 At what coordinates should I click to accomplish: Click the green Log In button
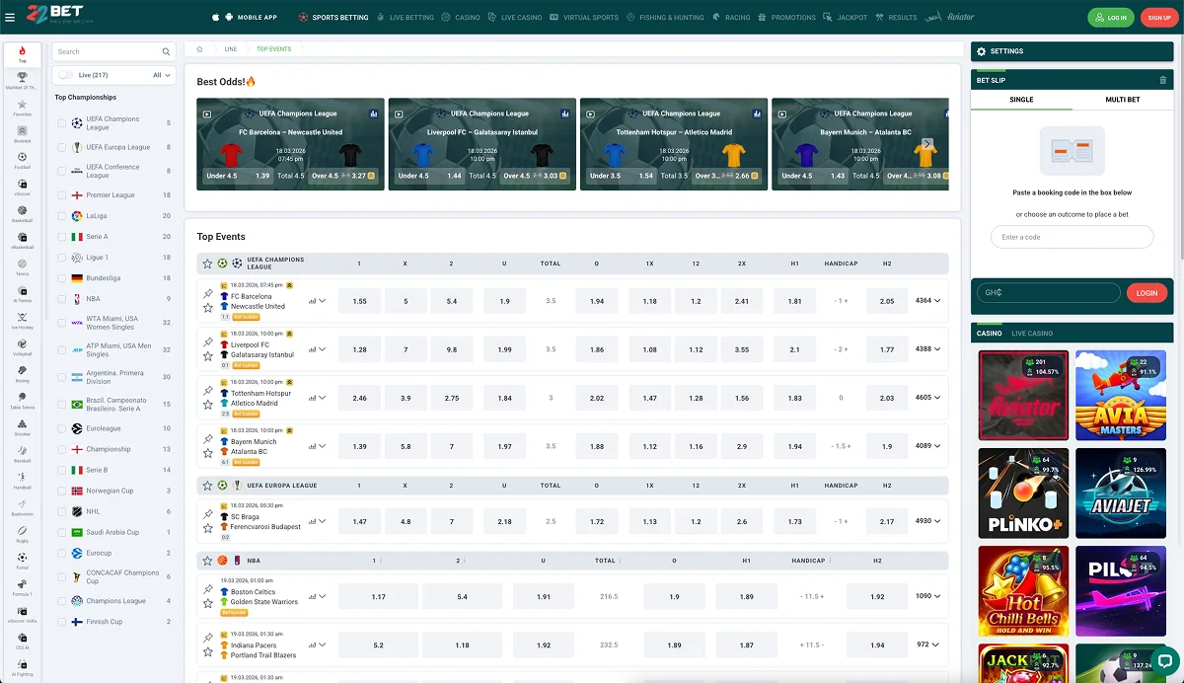1110,18
